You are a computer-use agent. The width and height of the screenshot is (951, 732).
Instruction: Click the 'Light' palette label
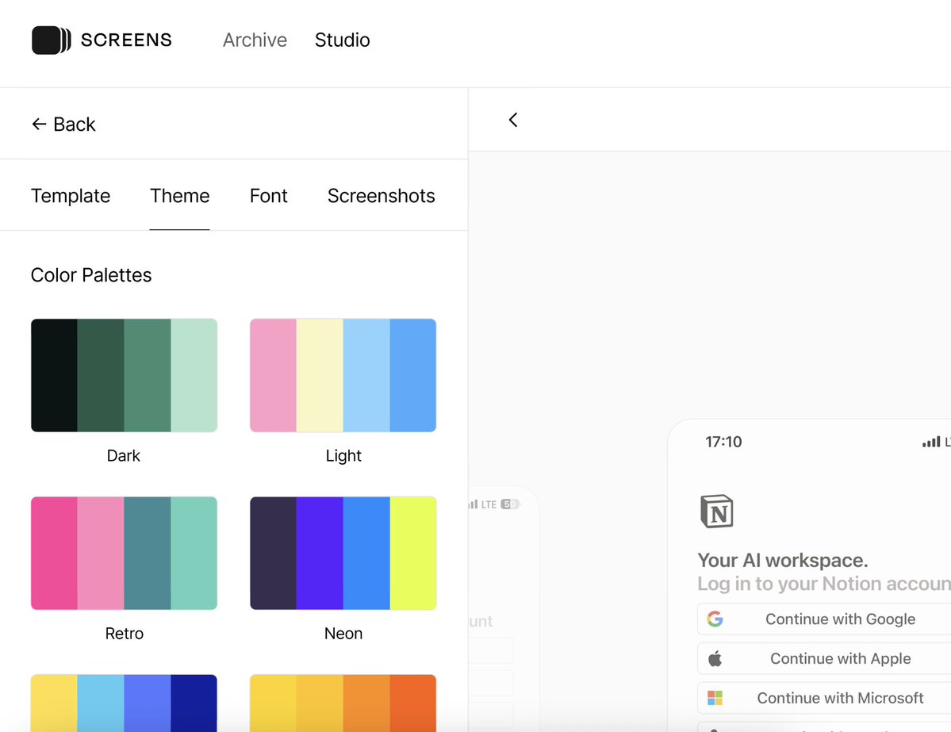pyautogui.click(x=343, y=455)
